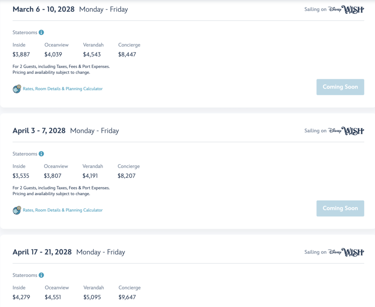Select the $4,279 Inside price for April 17-21
The image size is (375, 307).
[x=21, y=297]
